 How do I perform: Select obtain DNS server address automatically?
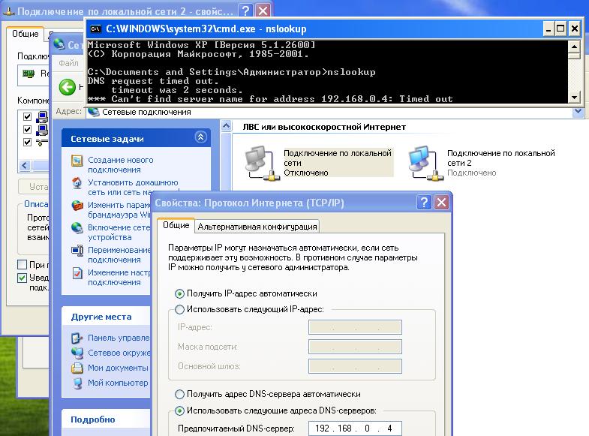click(x=179, y=394)
